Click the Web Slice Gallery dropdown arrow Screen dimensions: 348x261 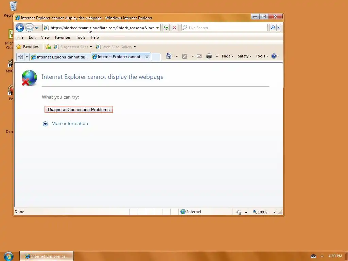[x=135, y=47]
